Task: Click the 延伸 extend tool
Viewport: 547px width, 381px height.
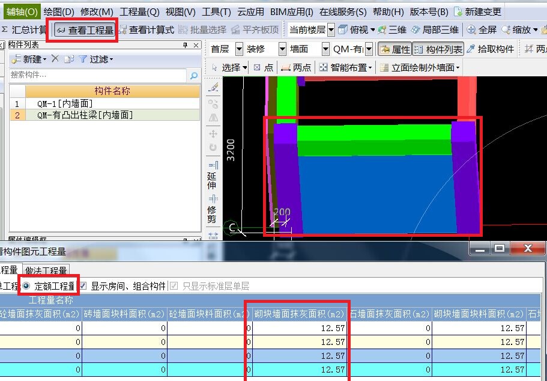Action: (213, 175)
